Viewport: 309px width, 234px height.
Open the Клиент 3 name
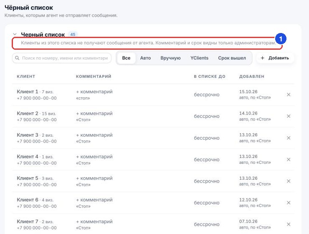click(28, 135)
